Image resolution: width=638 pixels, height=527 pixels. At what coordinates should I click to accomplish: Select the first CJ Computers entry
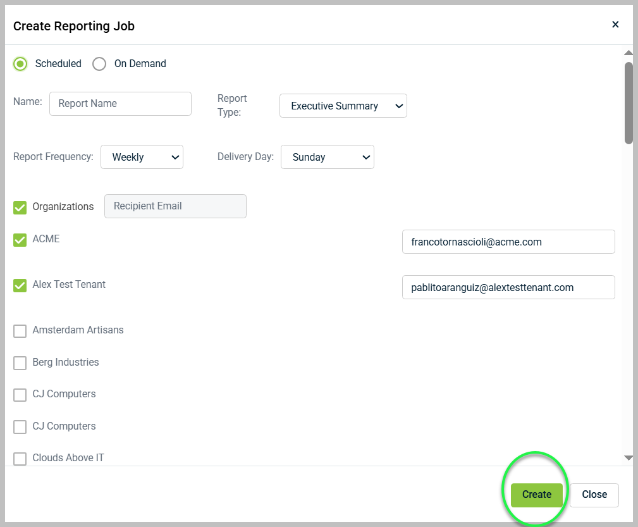[x=20, y=395]
